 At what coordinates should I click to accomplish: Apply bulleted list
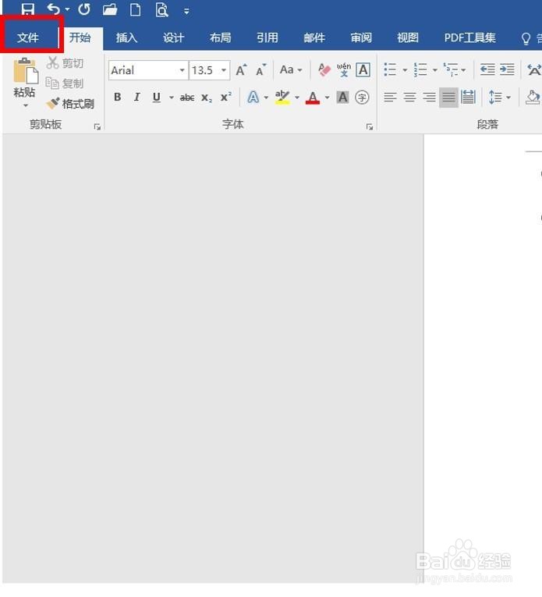[390, 69]
